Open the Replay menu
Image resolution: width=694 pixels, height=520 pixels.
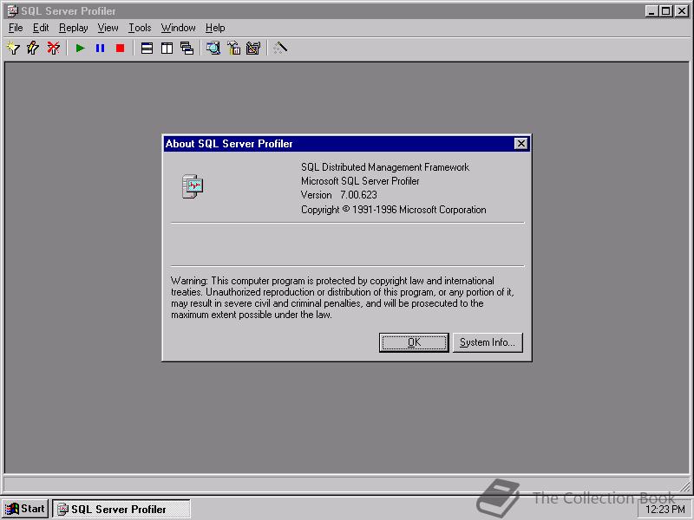click(x=74, y=28)
